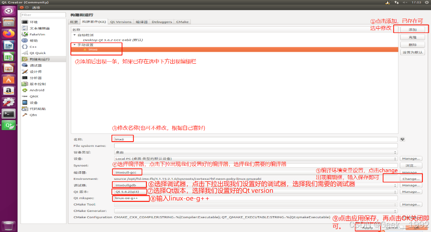The width and height of the screenshot is (431, 232).
Task: Open the 编译器 imx6ull-gcc dropdown
Action: click(x=255, y=172)
